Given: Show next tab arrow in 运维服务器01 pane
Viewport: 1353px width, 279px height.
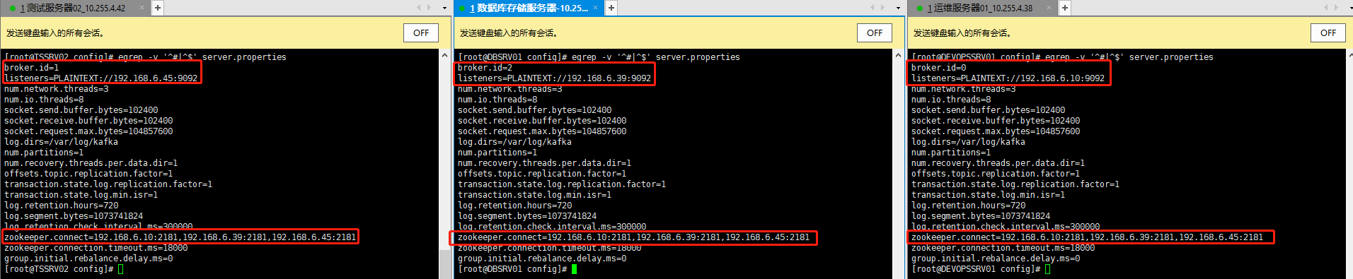Looking at the screenshot, I should (x=1336, y=8).
